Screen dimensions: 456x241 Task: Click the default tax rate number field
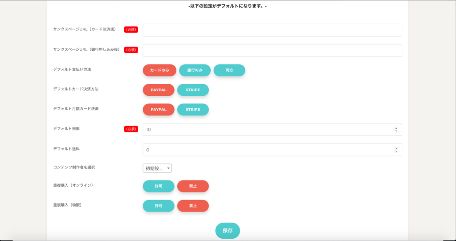point(267,130)
